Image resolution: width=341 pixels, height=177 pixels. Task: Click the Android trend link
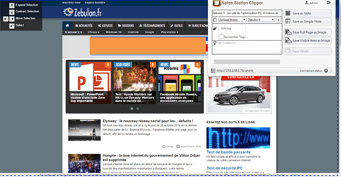133,32
